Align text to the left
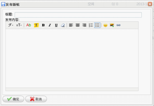Viewport: 154px width, 106px height. pos(71,25)
